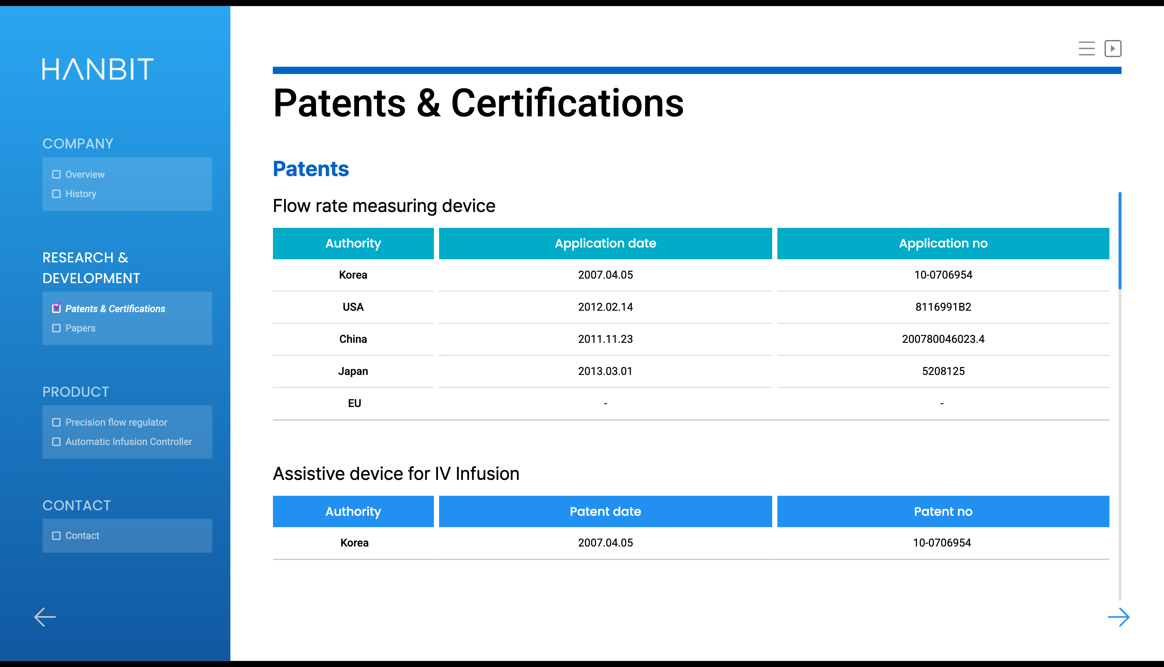Open the hamburger menu icon
This screenshot has height=667, width=1164.
tap(1086, 49)
